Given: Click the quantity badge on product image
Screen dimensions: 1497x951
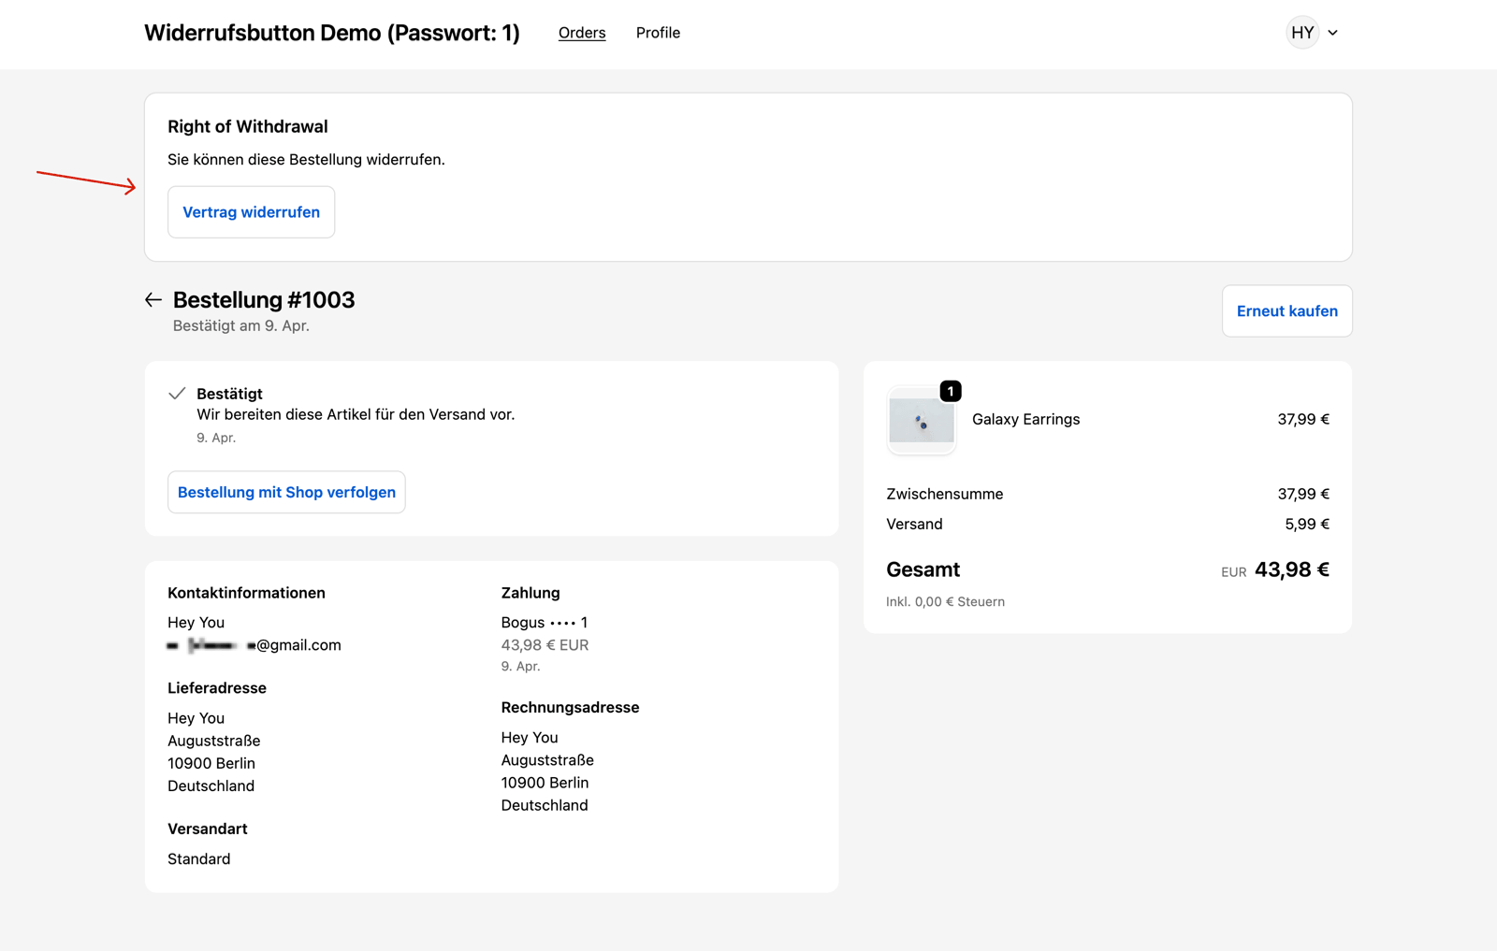Looking at the screenshot, I should click(951, 392).
